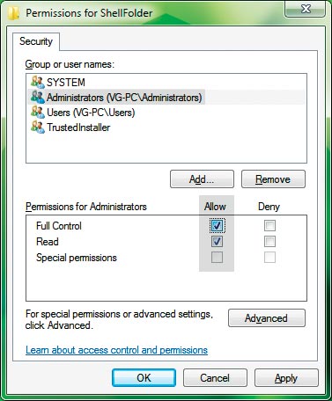Toggle Allow checkbox for Read

217,242
